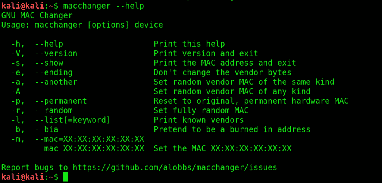
Task: Open the GitHub macchanger issues link
Action: pyautogui.click(x=175, y=167)
